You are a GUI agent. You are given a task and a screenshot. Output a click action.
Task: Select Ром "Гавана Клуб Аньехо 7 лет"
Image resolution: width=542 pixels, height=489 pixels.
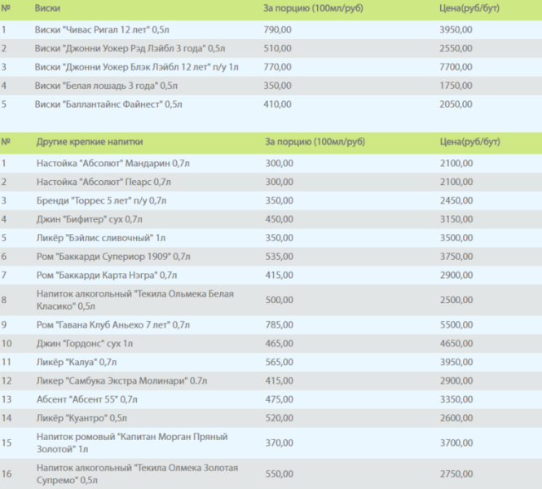click(x=113, y=325)
